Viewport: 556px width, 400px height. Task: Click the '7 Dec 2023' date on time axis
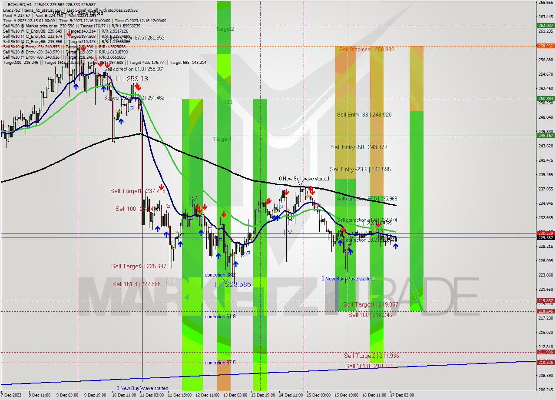tap(12, 395)
